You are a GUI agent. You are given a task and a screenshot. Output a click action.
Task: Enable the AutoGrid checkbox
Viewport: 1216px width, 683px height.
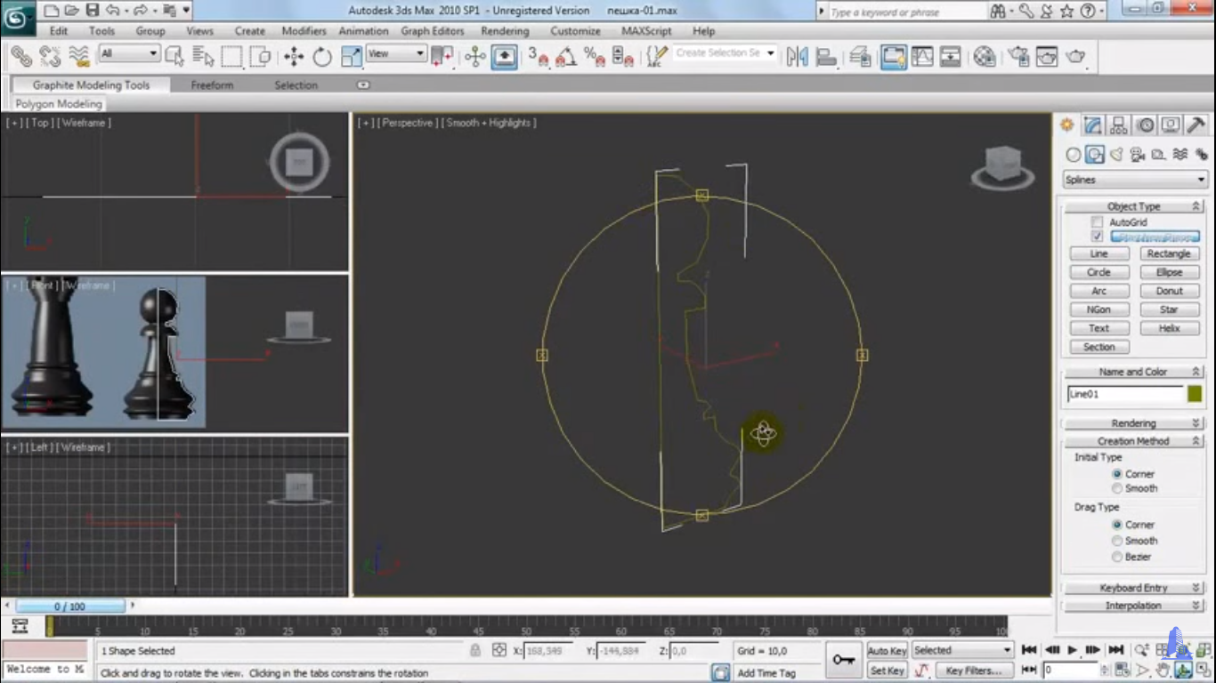point(1098,222)
